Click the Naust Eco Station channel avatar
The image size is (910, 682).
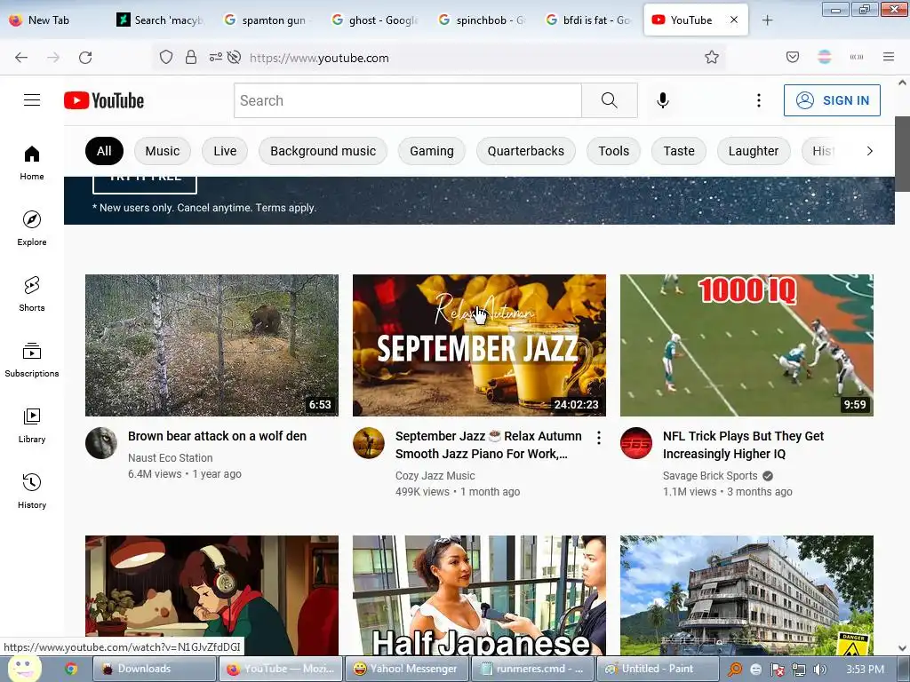[x=101, y=443]
